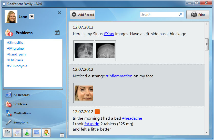
Task: Select Problems in the sidebar navigation
Action: [33, 104]
